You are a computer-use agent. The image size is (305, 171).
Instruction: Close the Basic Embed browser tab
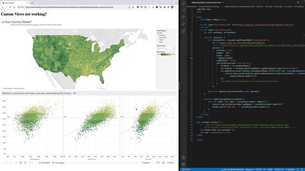click(28, 3)
